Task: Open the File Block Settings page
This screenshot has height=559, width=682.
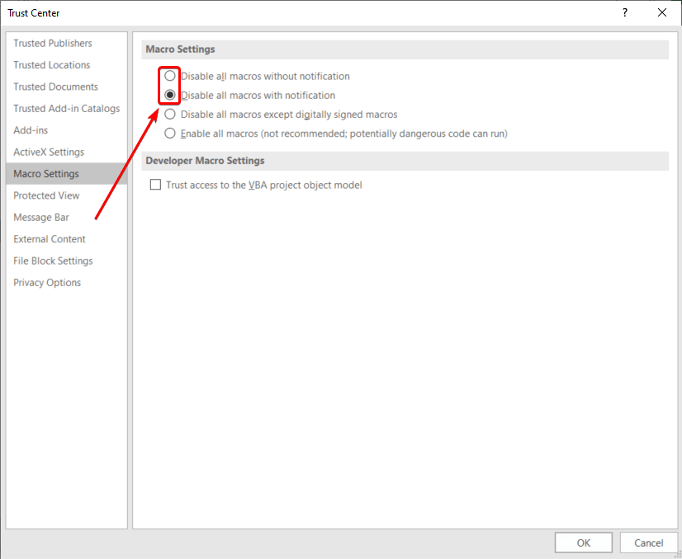Action: tap(53, 261)
